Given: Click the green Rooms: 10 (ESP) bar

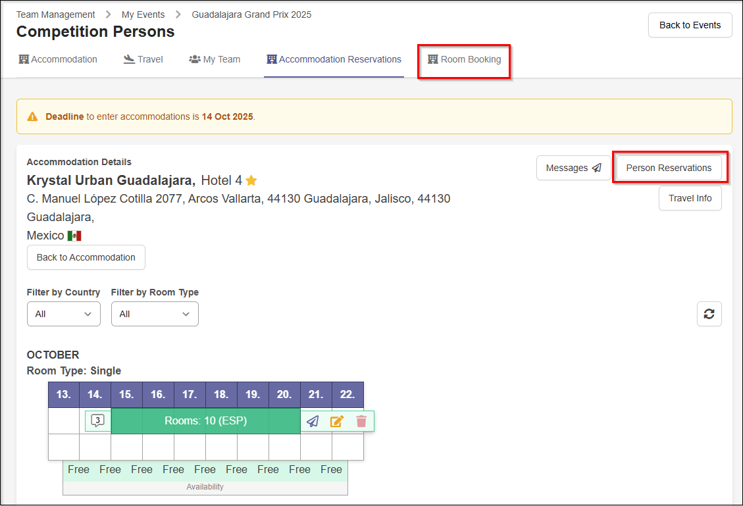Looking at the screenshot, I should coord(205,421).
